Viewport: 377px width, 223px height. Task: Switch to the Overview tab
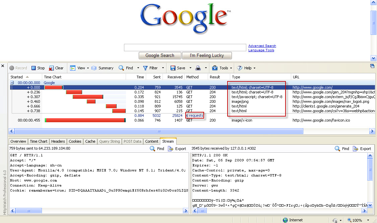click(x=18, y=141)
